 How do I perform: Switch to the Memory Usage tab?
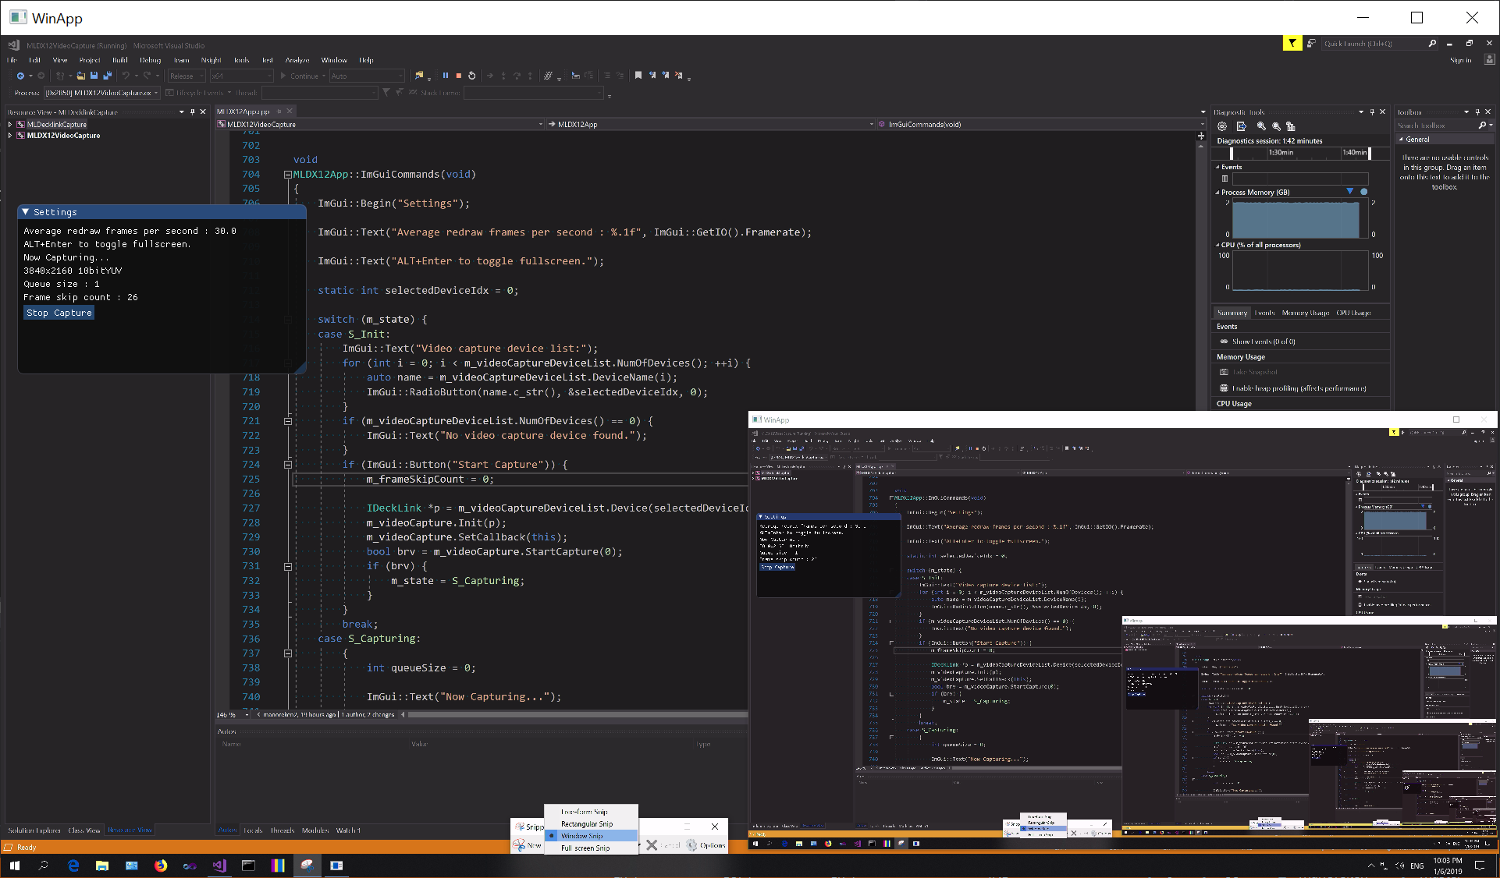pyautogui.click(x=1305, y=313)
